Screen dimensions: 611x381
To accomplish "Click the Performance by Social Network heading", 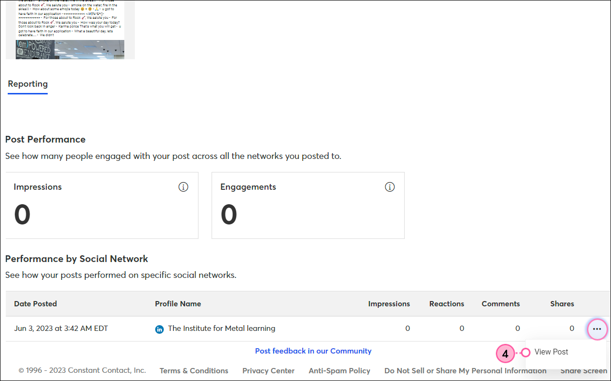I will coord(77,259).
